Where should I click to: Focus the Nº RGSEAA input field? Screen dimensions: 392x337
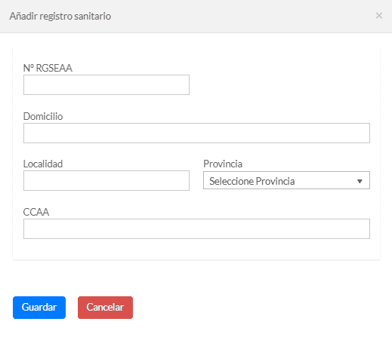(x=106, y=84)
